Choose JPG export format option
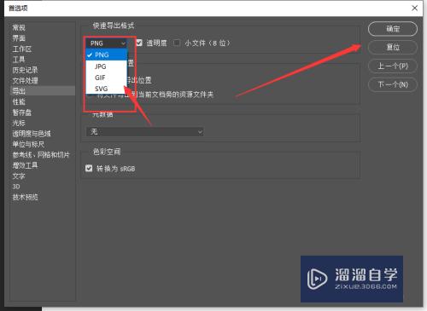The width and height of the screenshot is (427, 311). (x=106, y=66)
